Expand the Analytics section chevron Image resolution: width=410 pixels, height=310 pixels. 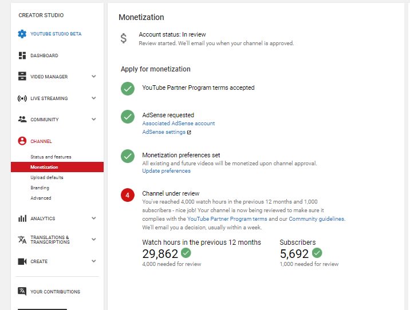93,218
